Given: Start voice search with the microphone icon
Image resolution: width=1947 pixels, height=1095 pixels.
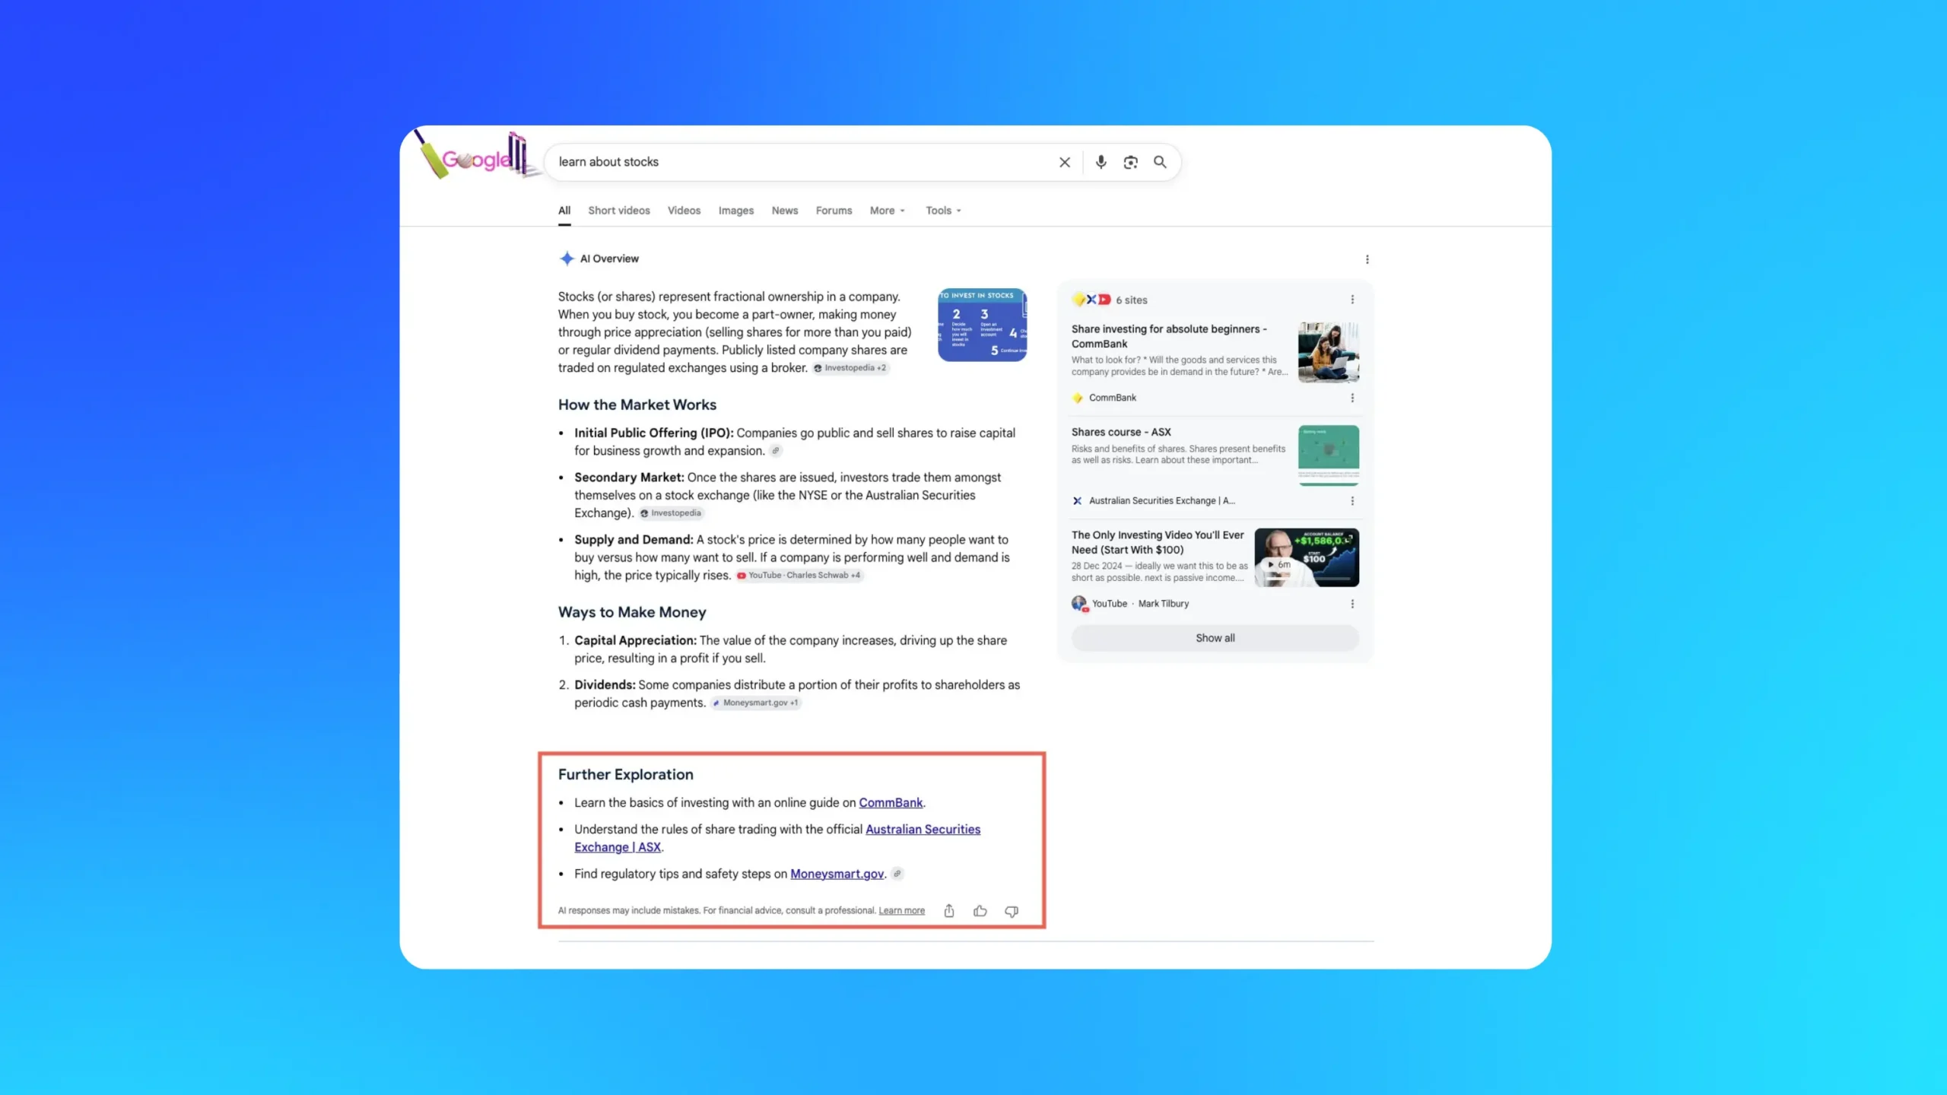Looking at the screenshot, I should (1101, 162).
